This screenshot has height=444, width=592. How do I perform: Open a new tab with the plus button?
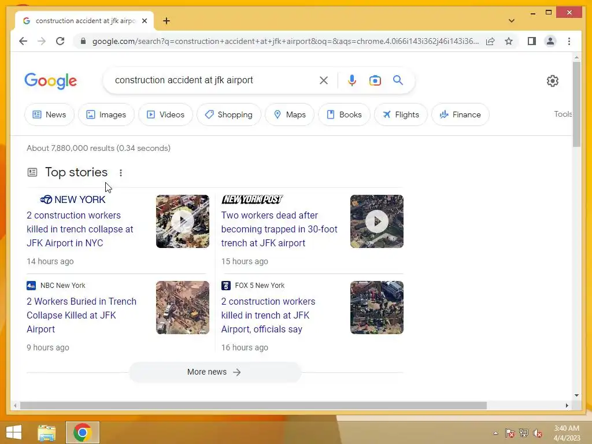pyautogui.click(x=166, y=21)
